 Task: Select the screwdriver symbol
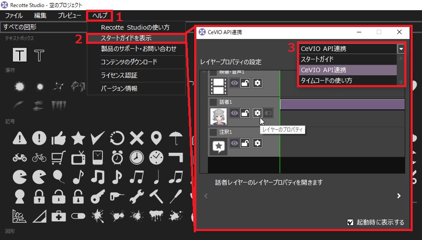[176, 197]
